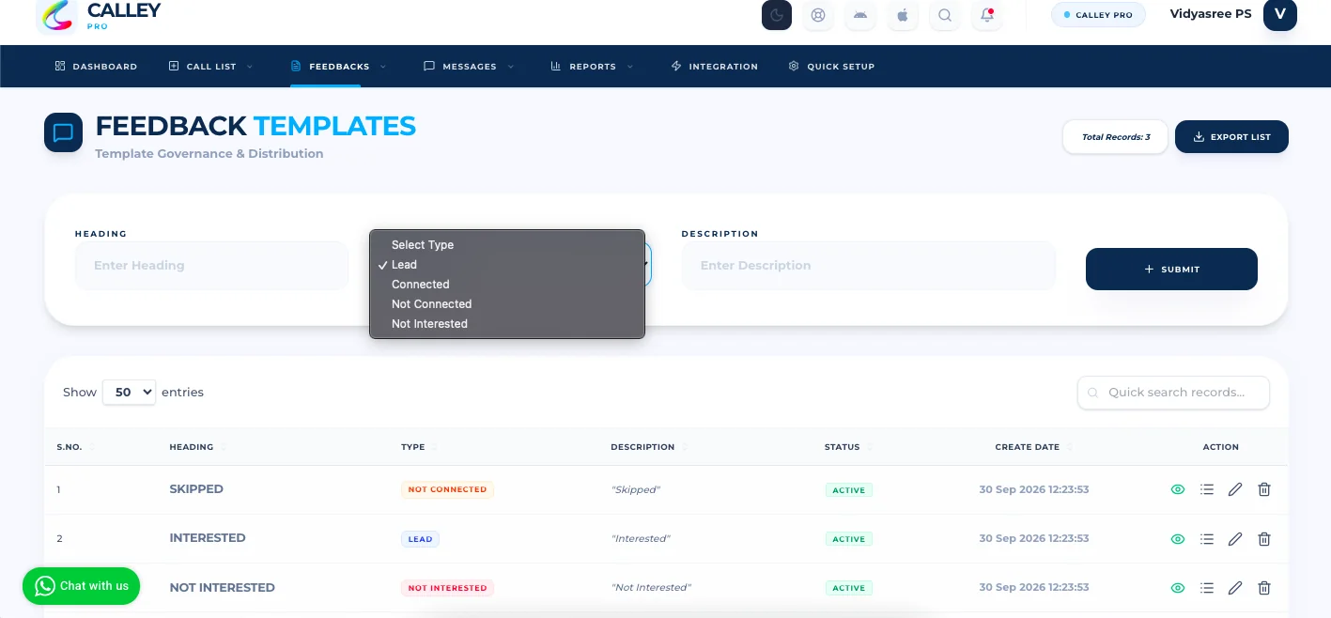Screen dimensions: 1331x618
Task: Open the Chat with us WhatsApp button
Action: click(82, 586)
